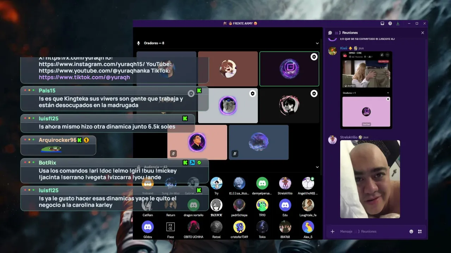This screenshot has height=253, width=451.
Task: Open the emoji picker in message bar
Action: (411, 232)
